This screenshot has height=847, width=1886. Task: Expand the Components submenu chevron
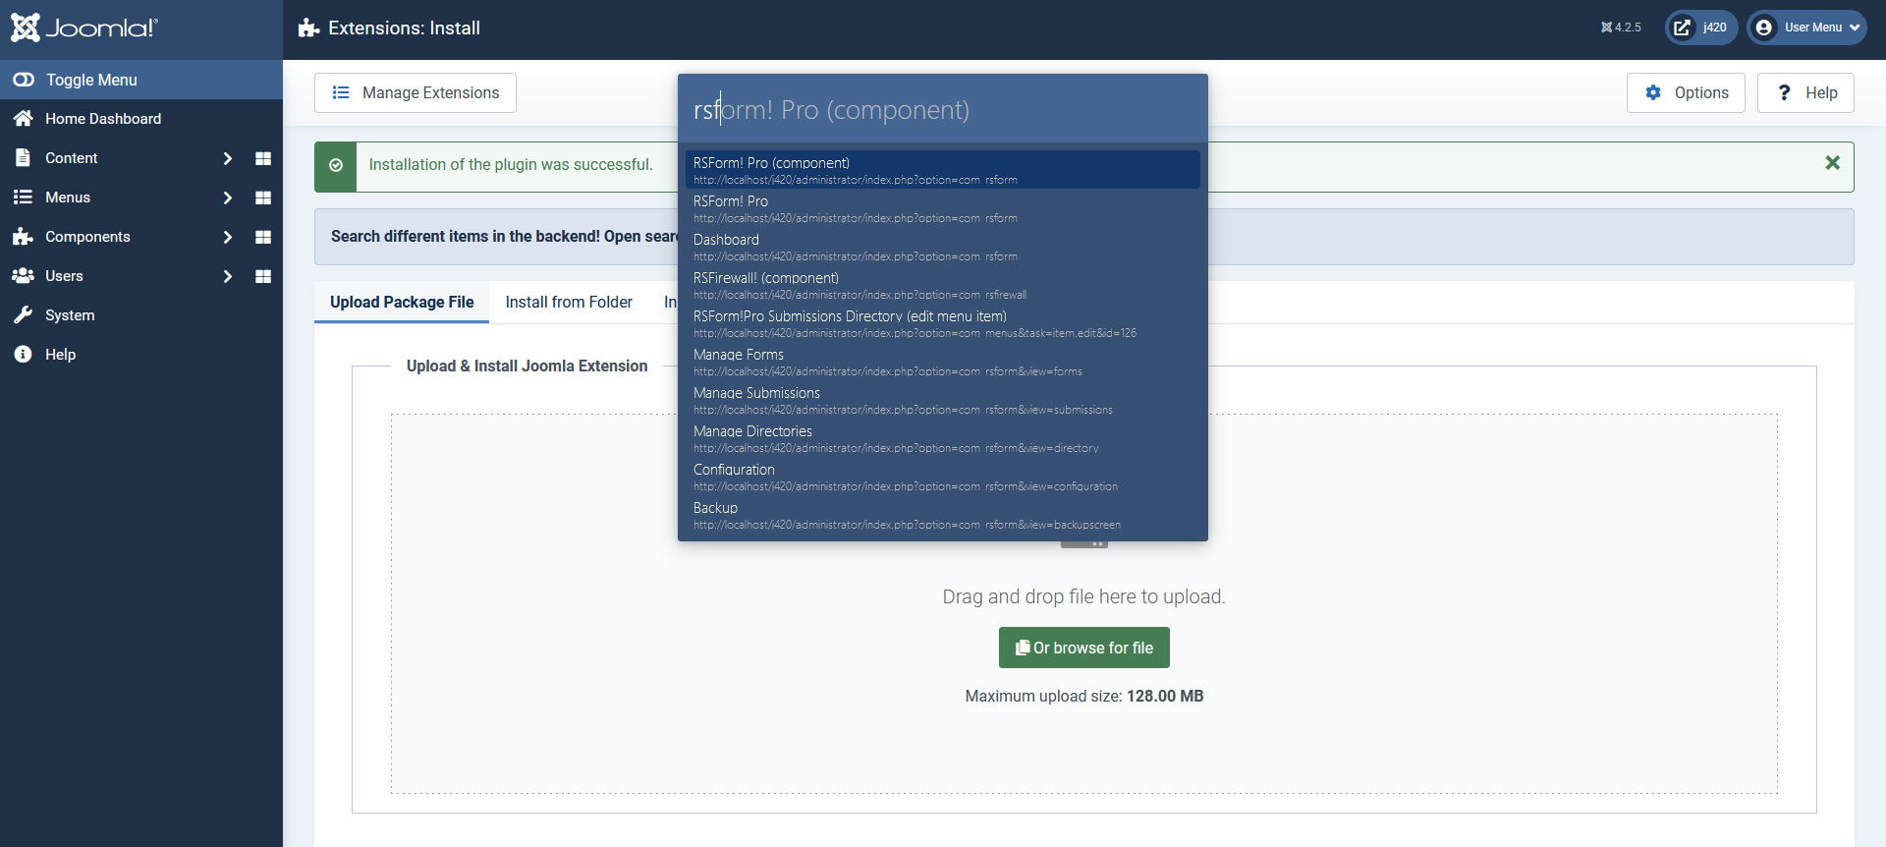pyautogui.click(x=228, y=237)
